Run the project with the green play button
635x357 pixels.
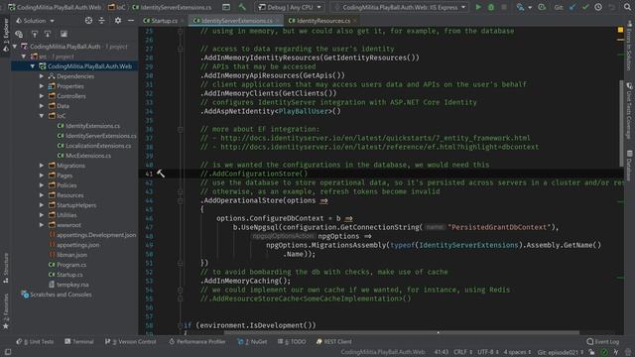tap(478, 7)
